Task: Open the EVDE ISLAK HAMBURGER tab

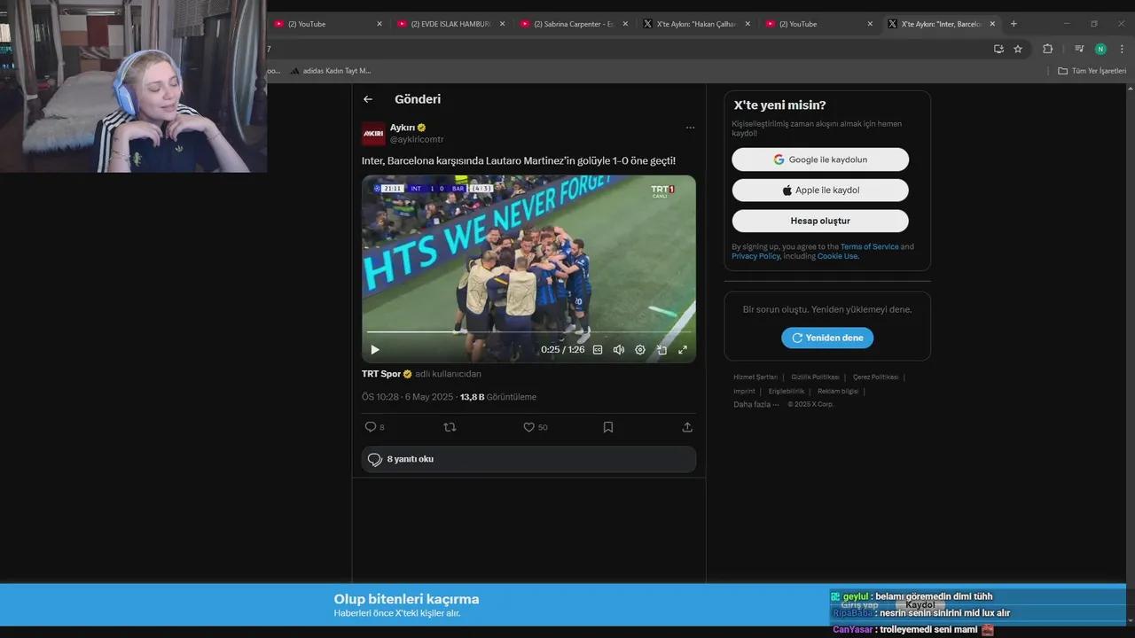Action: 450,24
